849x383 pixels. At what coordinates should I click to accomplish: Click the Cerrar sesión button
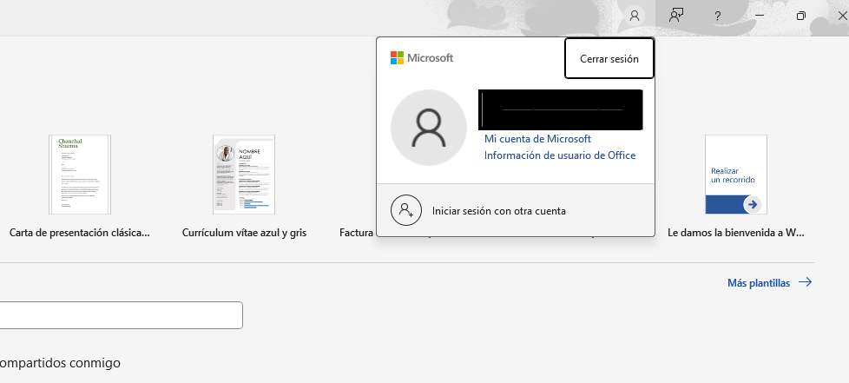coord(609,58)
